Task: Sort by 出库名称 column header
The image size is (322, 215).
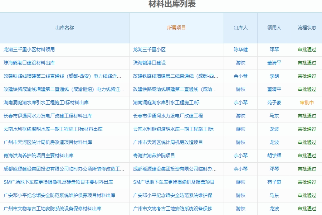Action: coord(64,28)
